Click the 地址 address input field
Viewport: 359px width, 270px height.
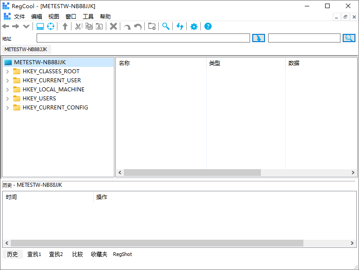click(143, 38)
